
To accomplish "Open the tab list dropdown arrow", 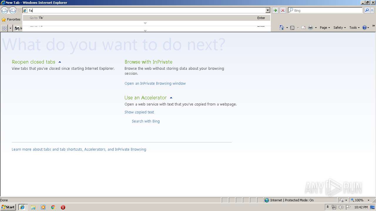I will [x=11, y=28].
